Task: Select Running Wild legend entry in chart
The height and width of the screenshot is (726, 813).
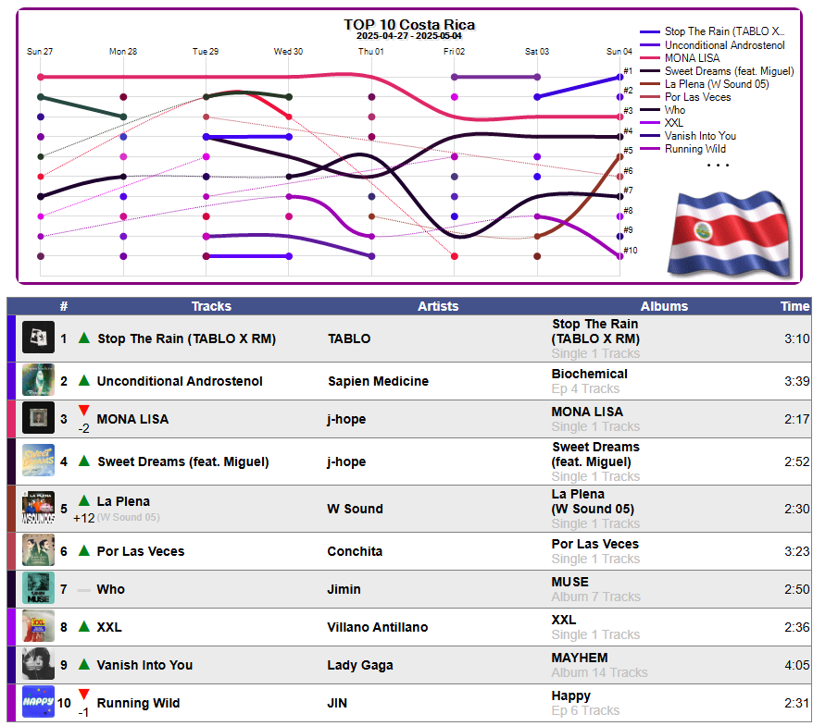Action: (682, 149)
